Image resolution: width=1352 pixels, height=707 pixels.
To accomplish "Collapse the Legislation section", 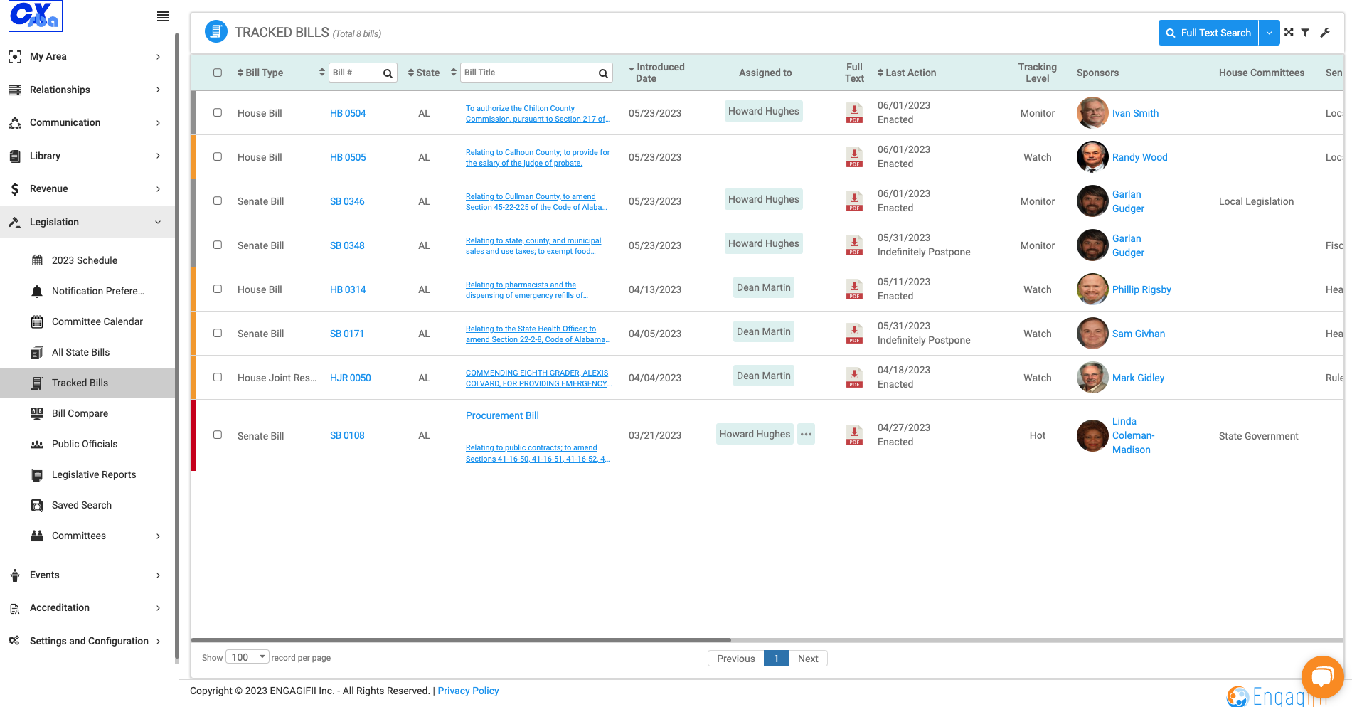I will click(x=87, y=222).
